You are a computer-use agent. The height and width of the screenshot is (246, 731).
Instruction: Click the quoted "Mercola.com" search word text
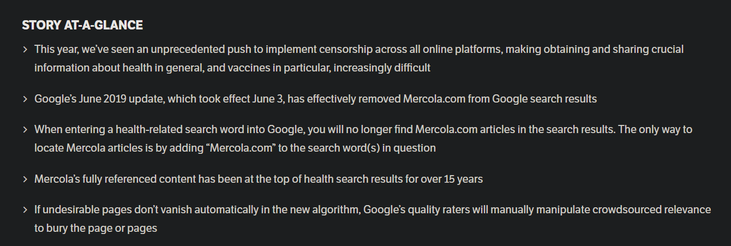pos(240,148)
